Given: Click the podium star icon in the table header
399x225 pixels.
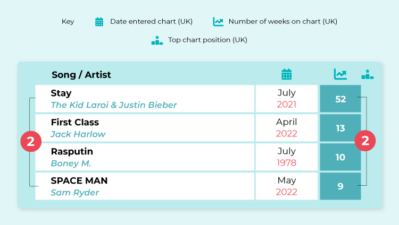Looking at the screenshot, I should 368,74.
